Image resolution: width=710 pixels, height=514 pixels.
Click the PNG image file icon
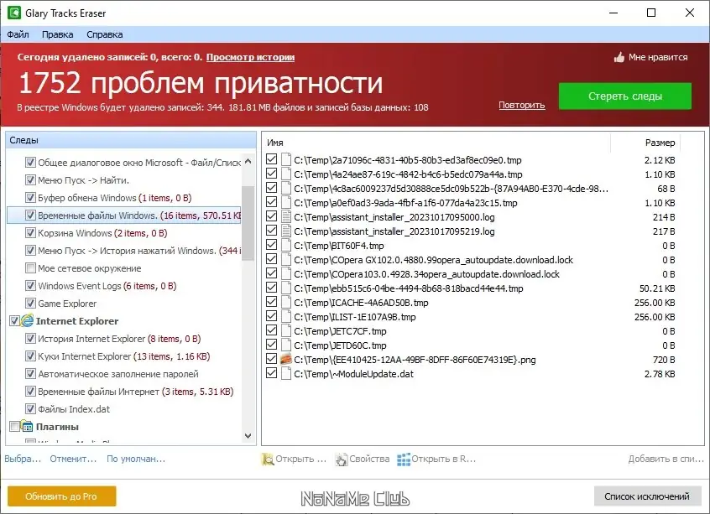click(285, 360)
